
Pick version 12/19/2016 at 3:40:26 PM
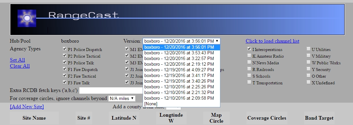[182, 81]
